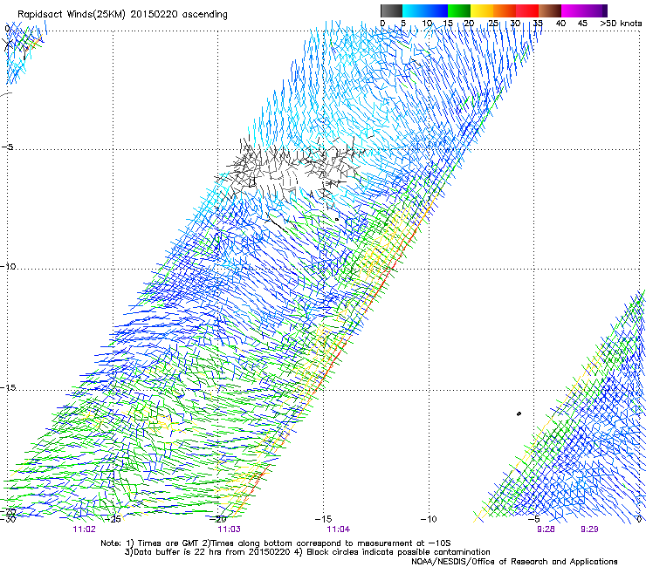Viewport: 646px width, 567px height.
Task: Click the title 'Rapidscat Winds(25KM) 20150220 ascending'
Action: click(122, 15)
